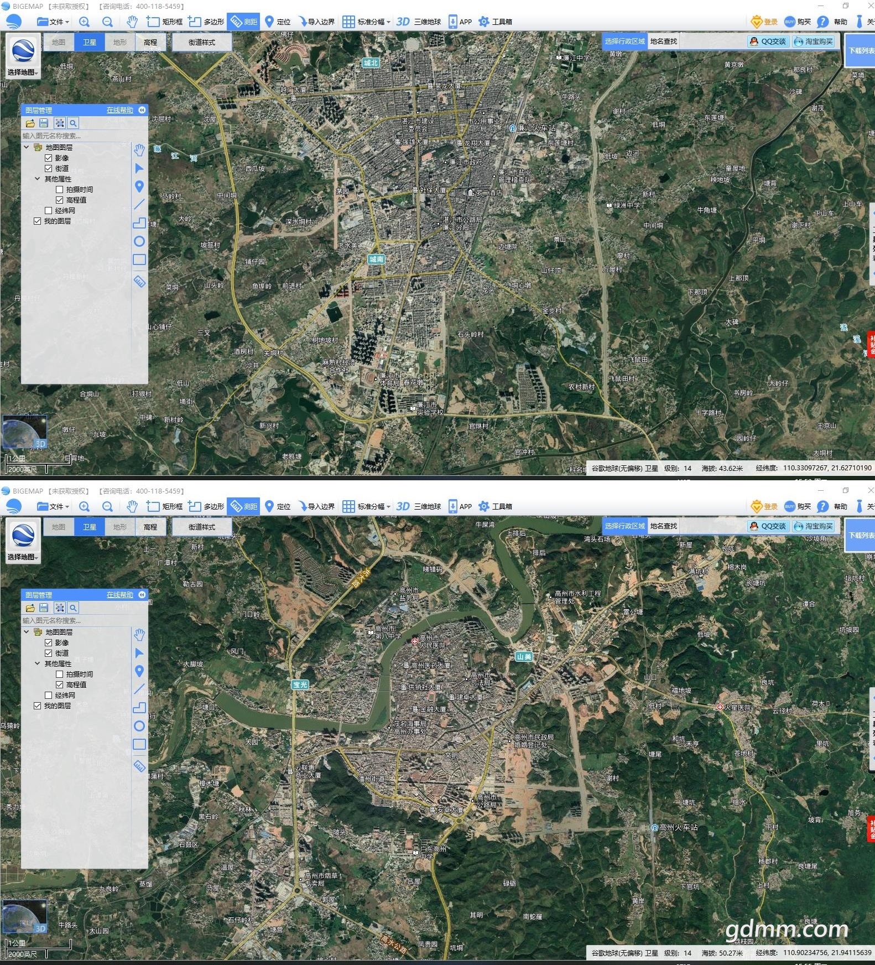Image resolution: width=875 pixels, height=965 pixels.
Task: Pick the placemark pin tool in top panel
Action: pos(139,186)
